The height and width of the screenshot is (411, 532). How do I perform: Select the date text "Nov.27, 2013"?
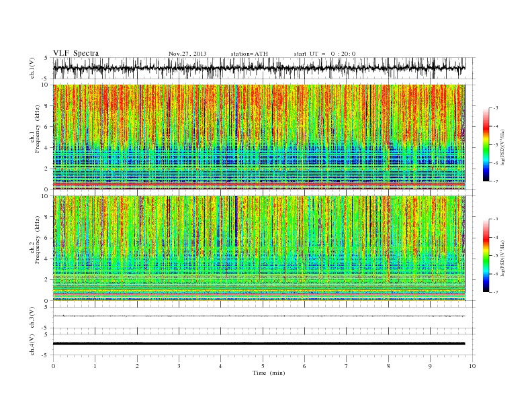click(x=187, y=54)
